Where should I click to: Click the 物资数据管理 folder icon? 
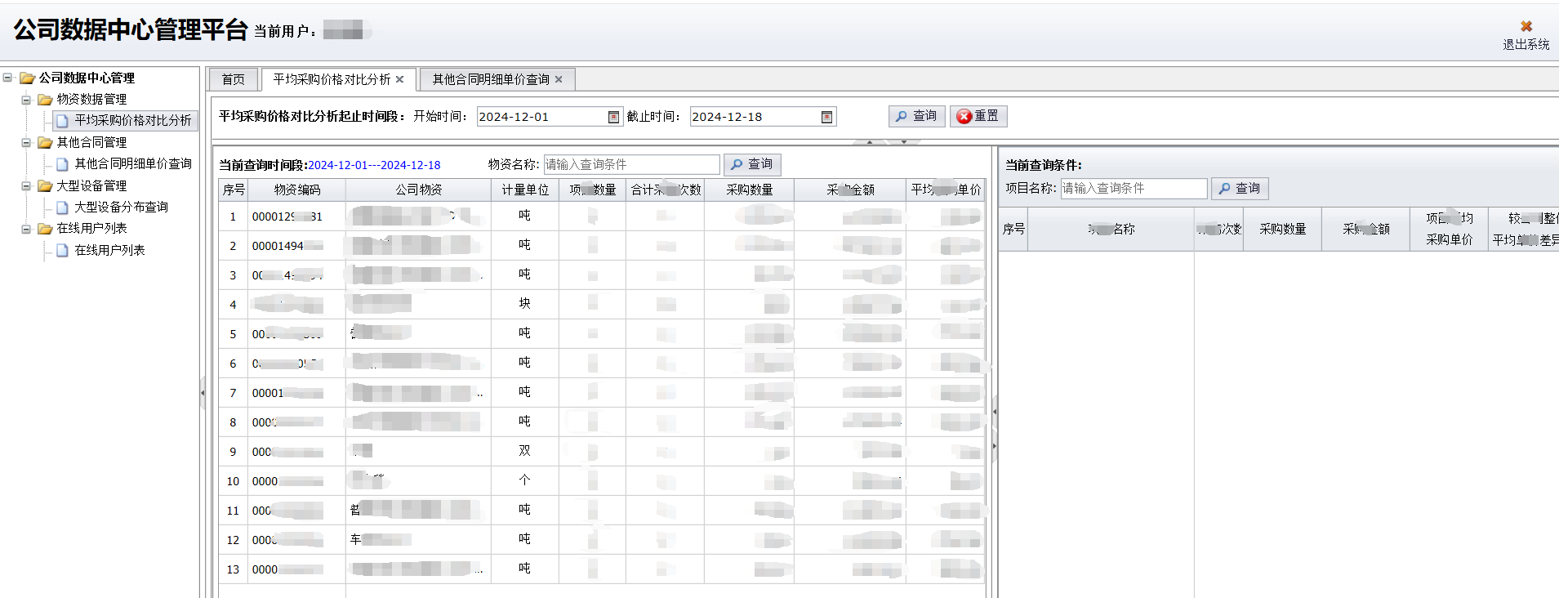(x=45, y=100)
